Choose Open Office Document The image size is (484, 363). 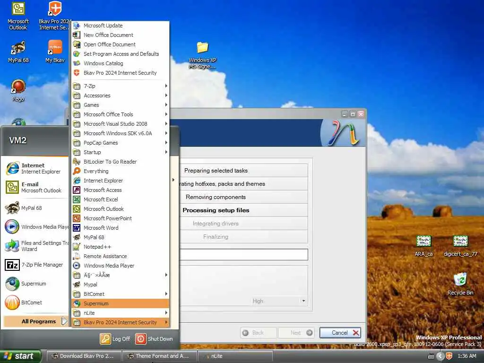tap(121, 44)
